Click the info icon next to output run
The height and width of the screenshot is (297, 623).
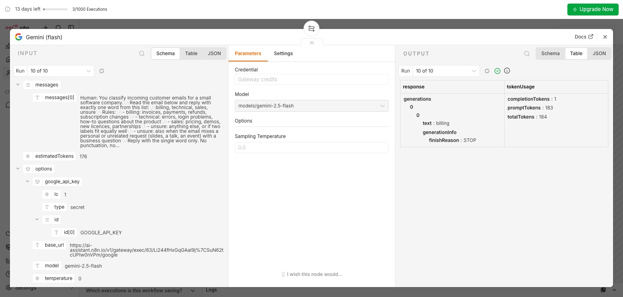507,71
